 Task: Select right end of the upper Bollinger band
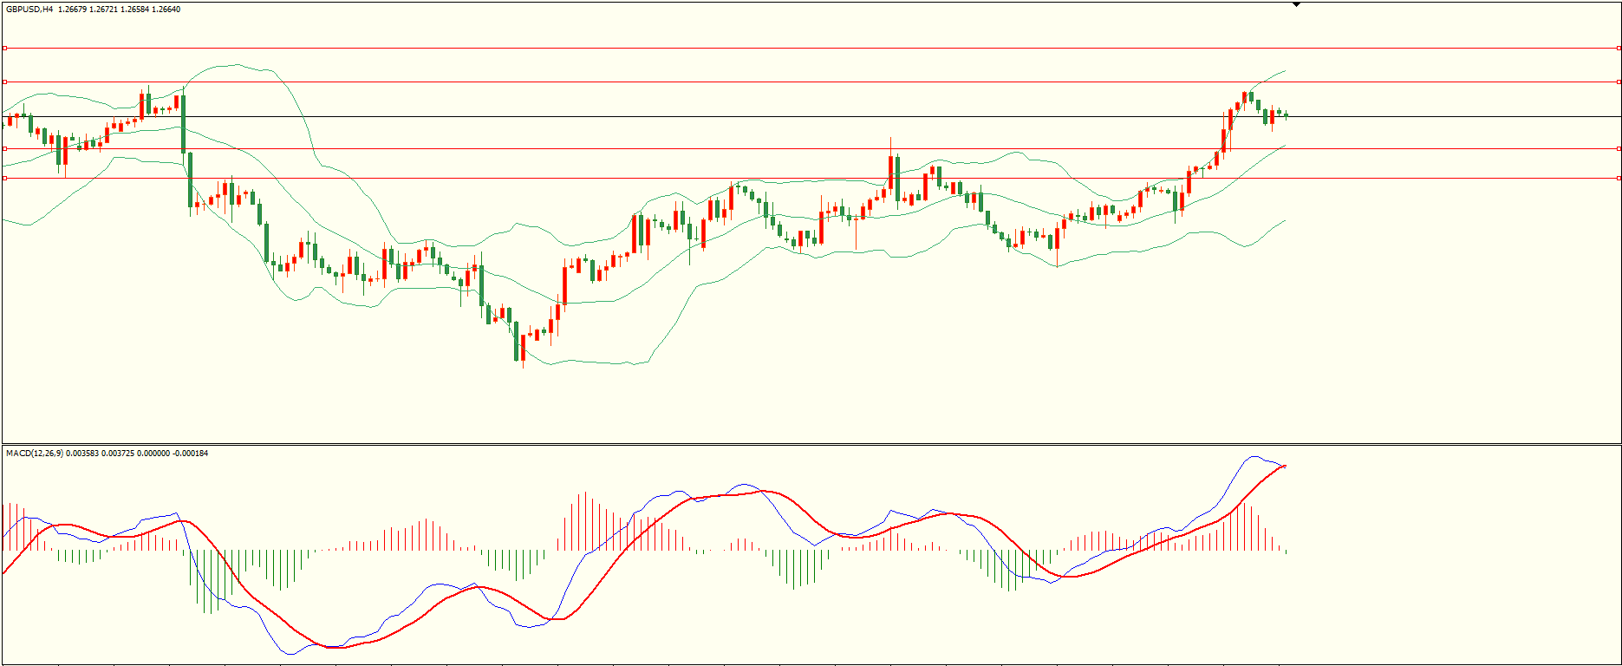coord(1285,71)
